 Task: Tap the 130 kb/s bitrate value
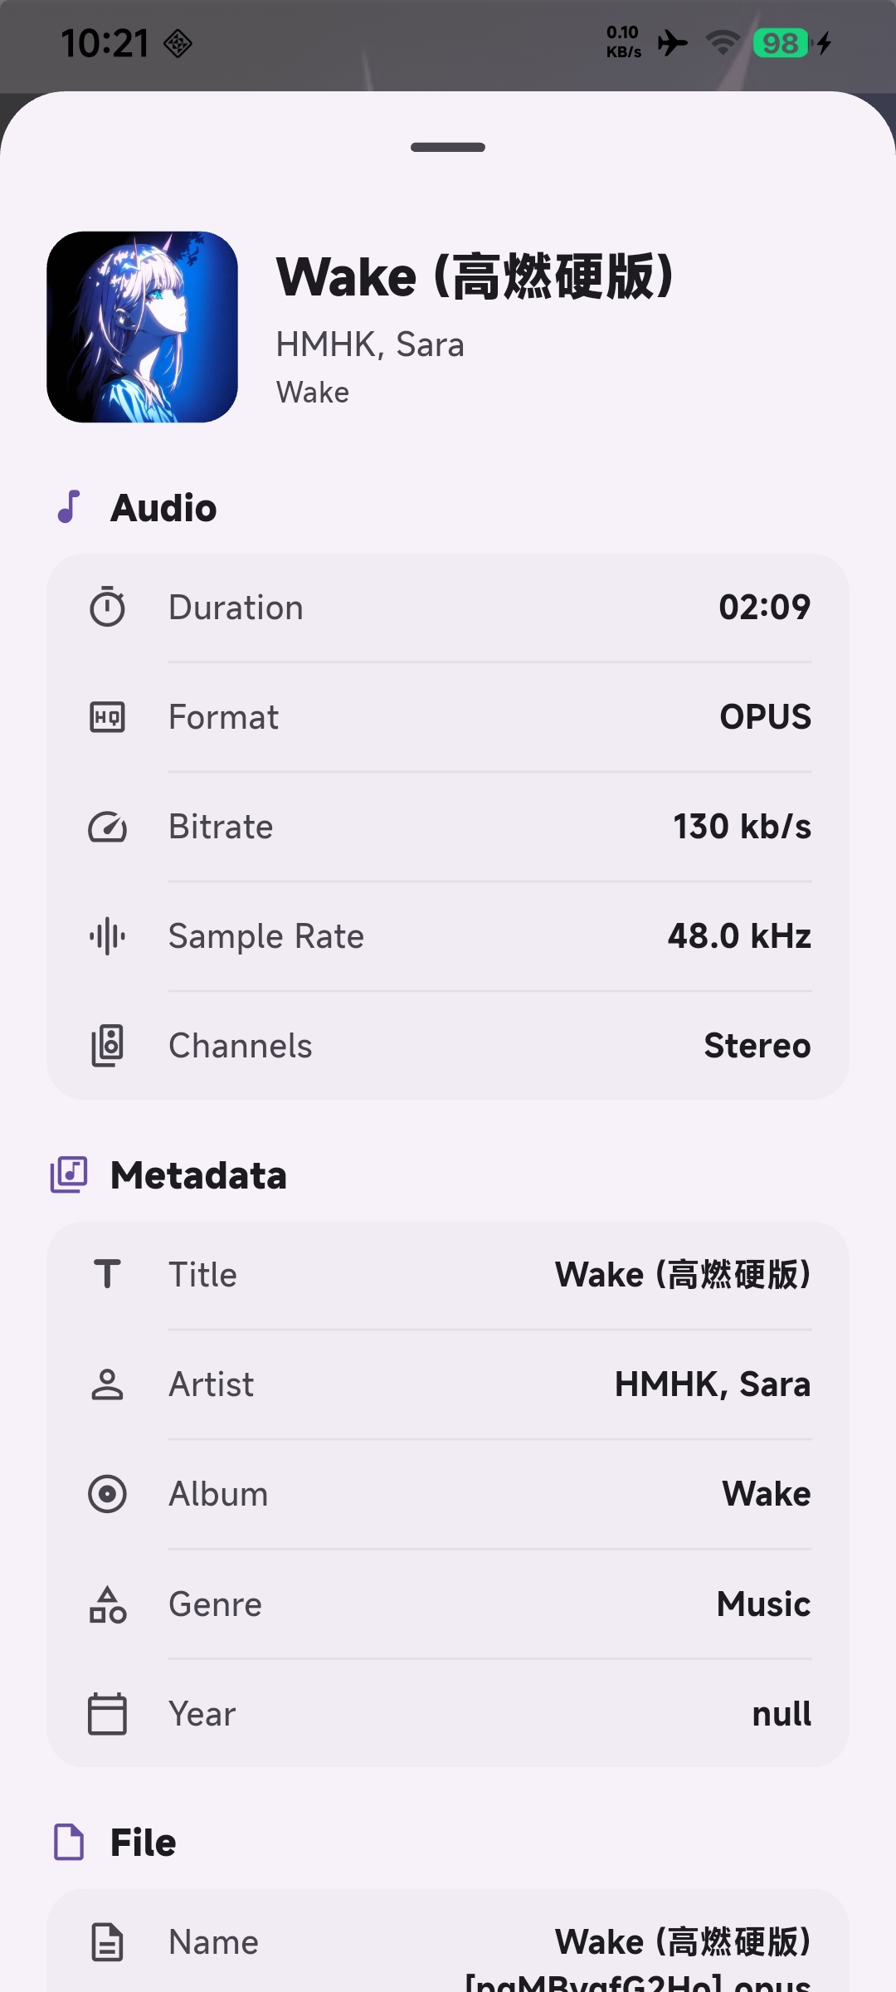743,827
